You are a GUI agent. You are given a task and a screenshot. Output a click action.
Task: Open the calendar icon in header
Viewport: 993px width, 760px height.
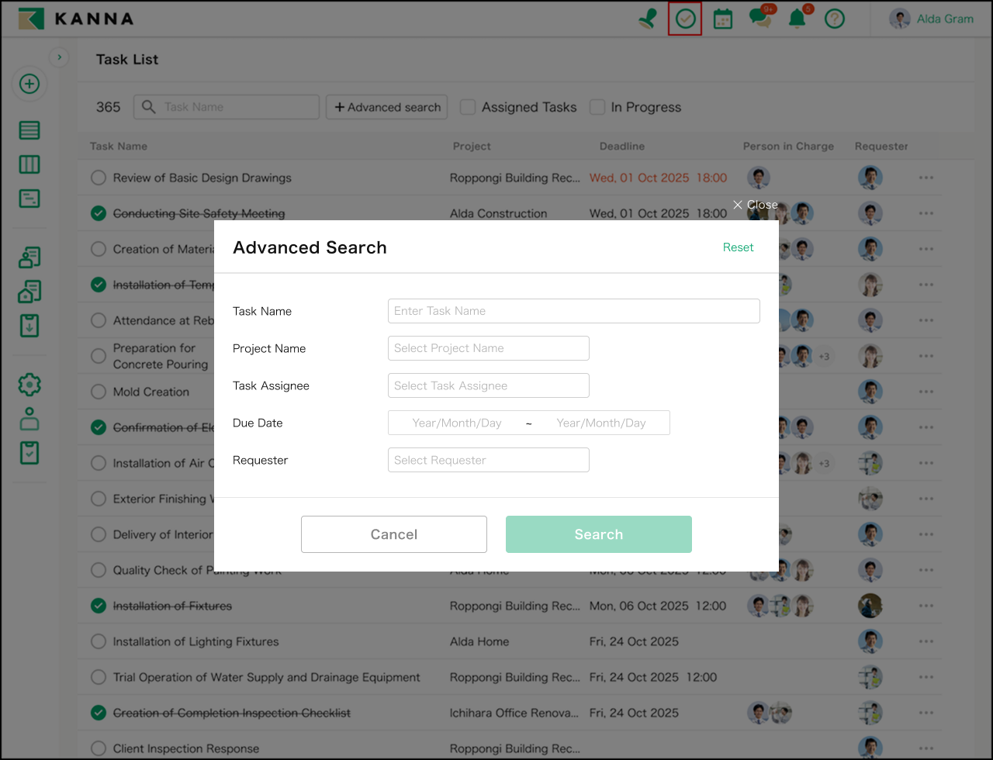coord(723,19)
